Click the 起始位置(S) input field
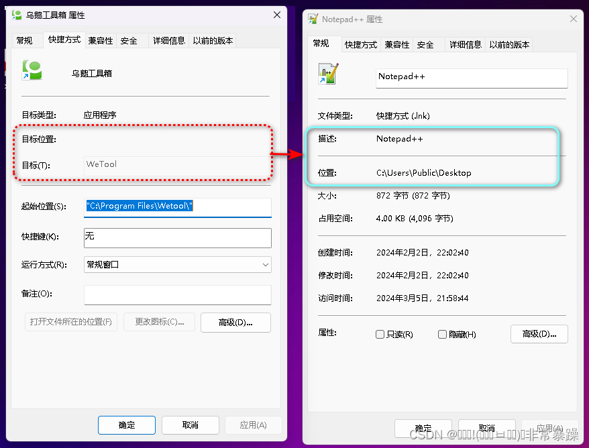The image size is (589, 448). click(177, 207)
